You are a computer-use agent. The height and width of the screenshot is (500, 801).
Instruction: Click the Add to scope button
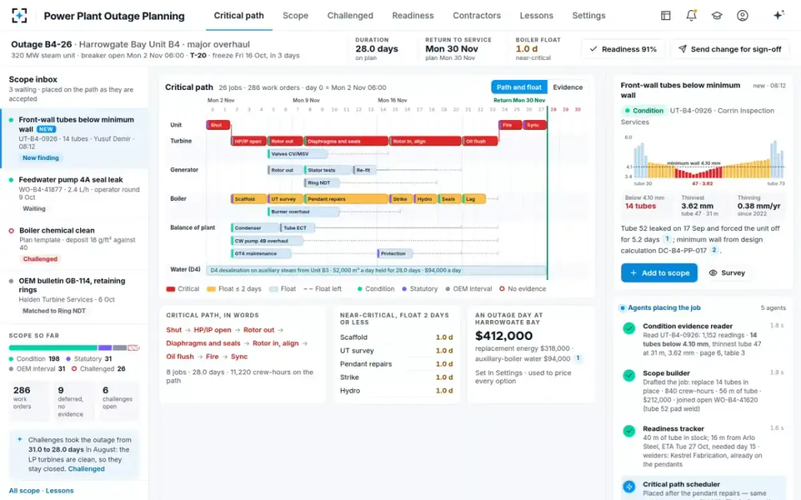click(x=659, y=273)
